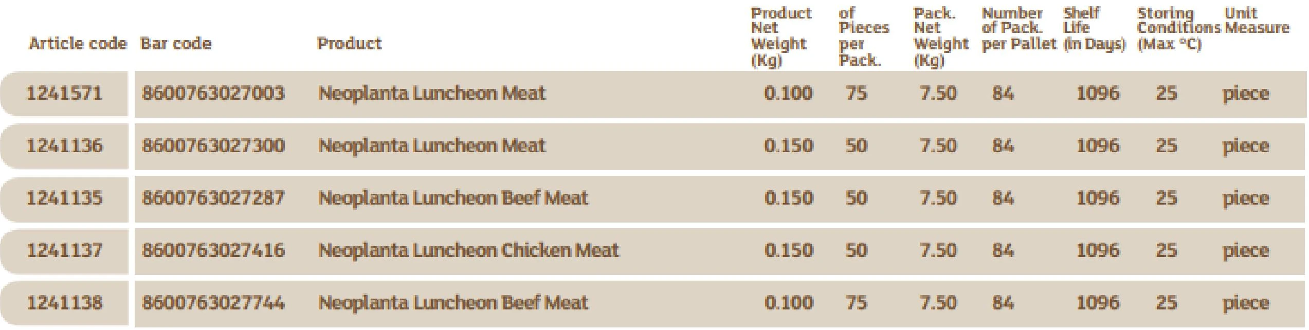Click the Storing Conditions column header
Image resolution: width=1309 pixels, height=330 pixels.
1178,29
